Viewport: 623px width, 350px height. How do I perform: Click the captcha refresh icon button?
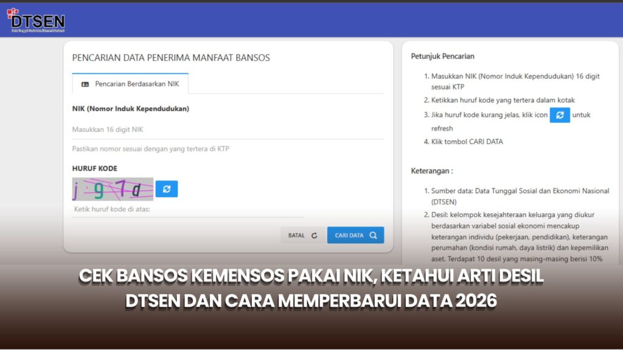(167, 189)
